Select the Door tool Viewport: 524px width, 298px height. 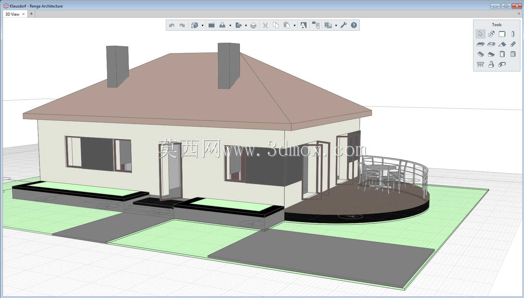coord(502,54)
